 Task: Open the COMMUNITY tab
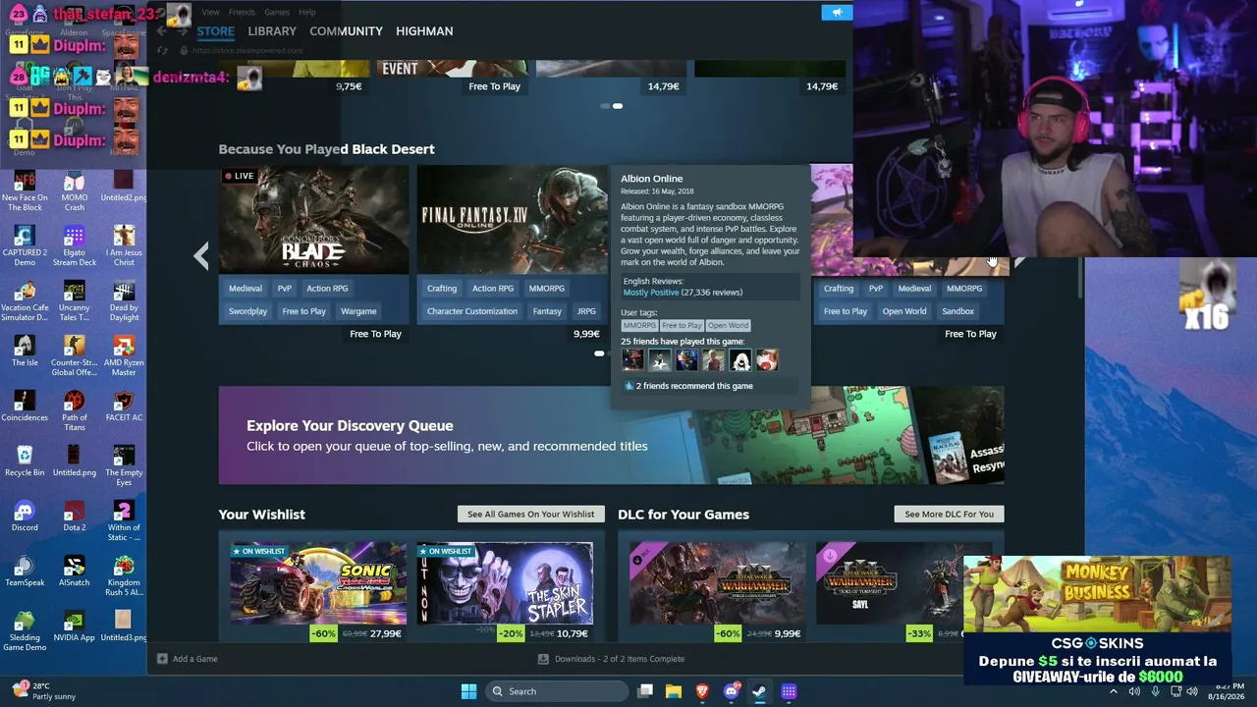point(346,31)
